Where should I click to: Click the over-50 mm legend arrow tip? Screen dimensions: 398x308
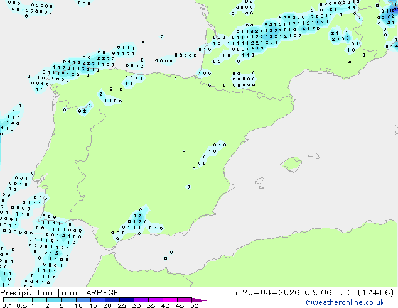199,300
